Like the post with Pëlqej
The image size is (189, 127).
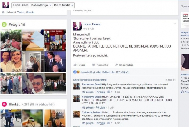click(x=79, y=65)
